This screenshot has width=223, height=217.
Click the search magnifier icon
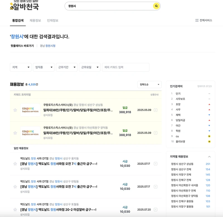tap(156, 6)
